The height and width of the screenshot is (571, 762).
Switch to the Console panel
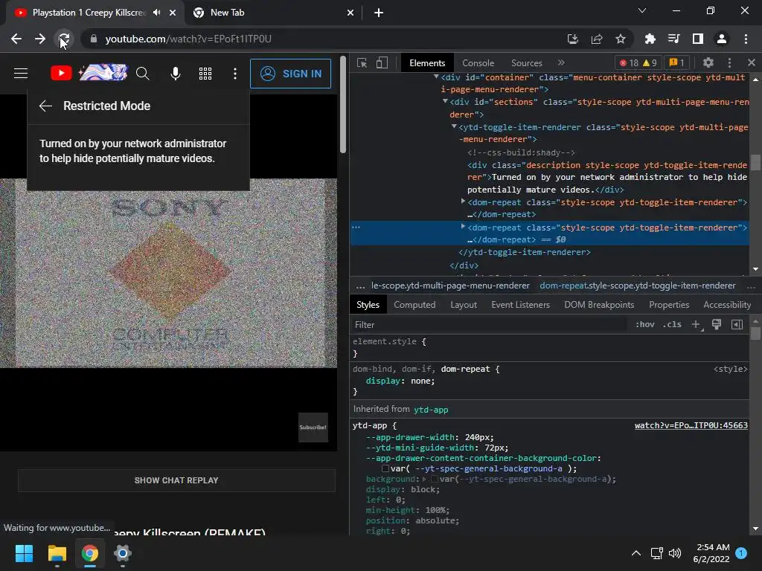(478, 63)
